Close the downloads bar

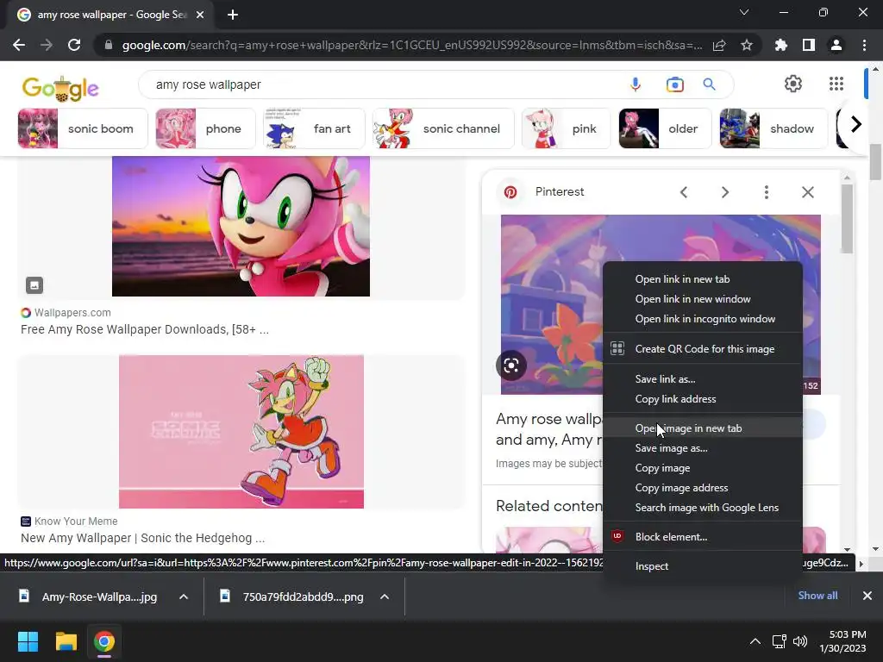click(867, 596)
